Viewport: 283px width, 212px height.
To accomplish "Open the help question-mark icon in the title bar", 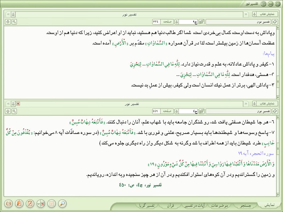I will point(264,4).
